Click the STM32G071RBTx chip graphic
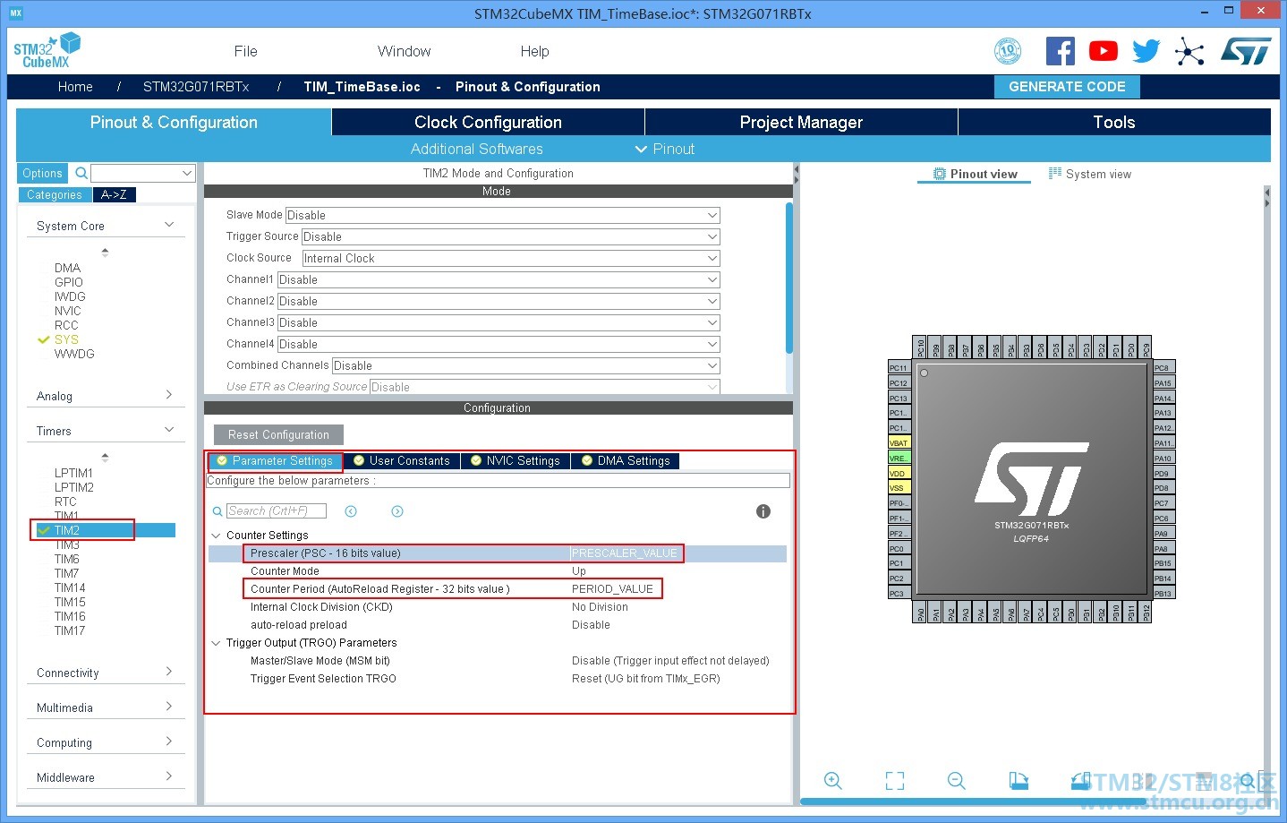 tap(1032, 478)
